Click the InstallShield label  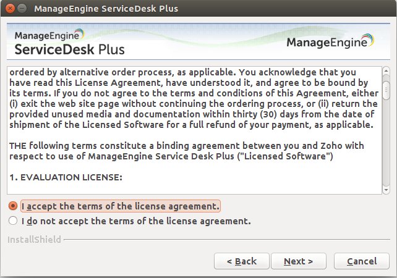coord(34,239)
